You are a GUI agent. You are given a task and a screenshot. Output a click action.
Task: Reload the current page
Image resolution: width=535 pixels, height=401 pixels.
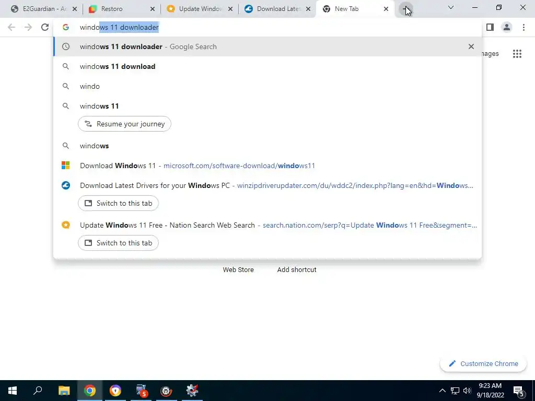pos(45,27)
